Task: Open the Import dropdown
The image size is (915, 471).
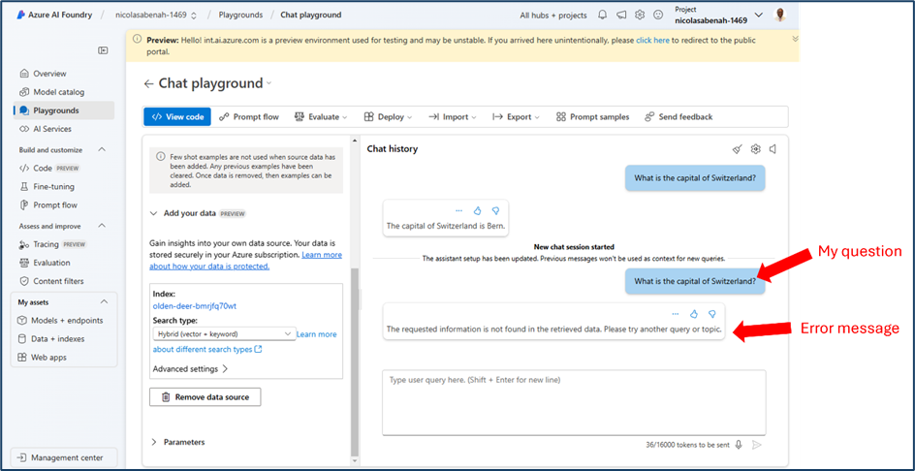Action: pyautogui.click(x=453, y=116)
